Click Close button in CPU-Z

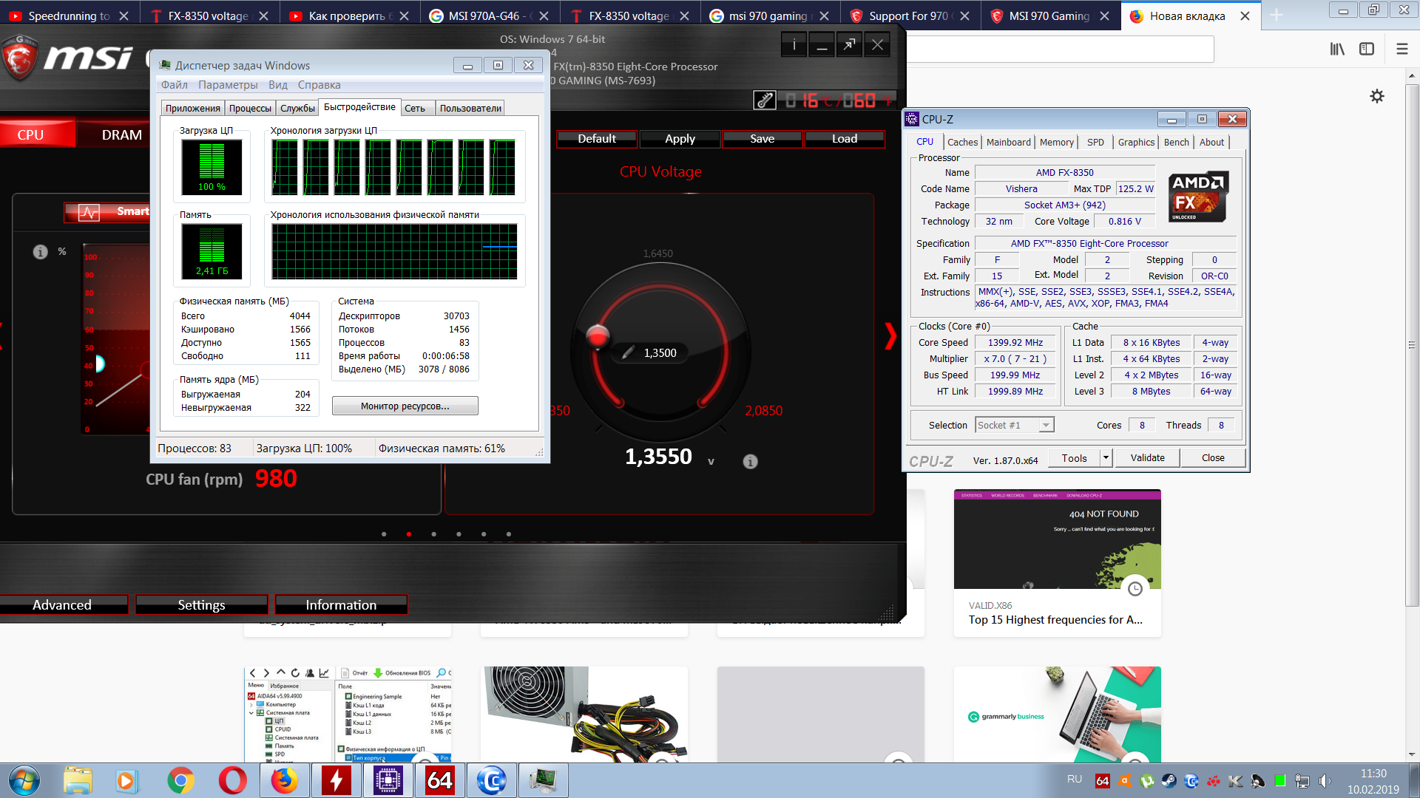[1212, 458]
